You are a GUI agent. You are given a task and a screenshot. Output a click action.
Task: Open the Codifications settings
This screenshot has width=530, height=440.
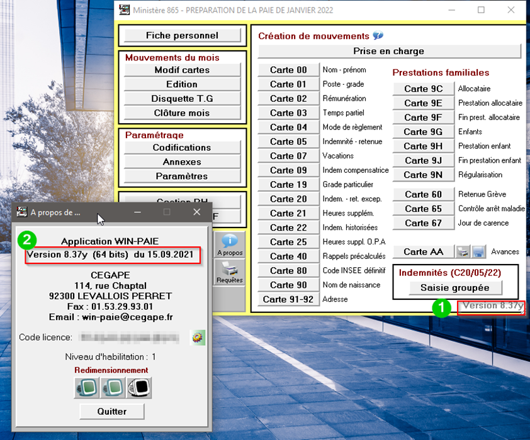coord(182,148)
